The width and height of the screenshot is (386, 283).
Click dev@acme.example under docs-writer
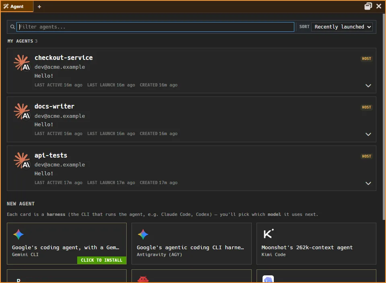coord(60,116)
